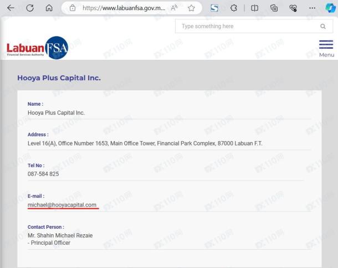
Task: Open the blue S extension icon
Action: (x=214, y=8)
